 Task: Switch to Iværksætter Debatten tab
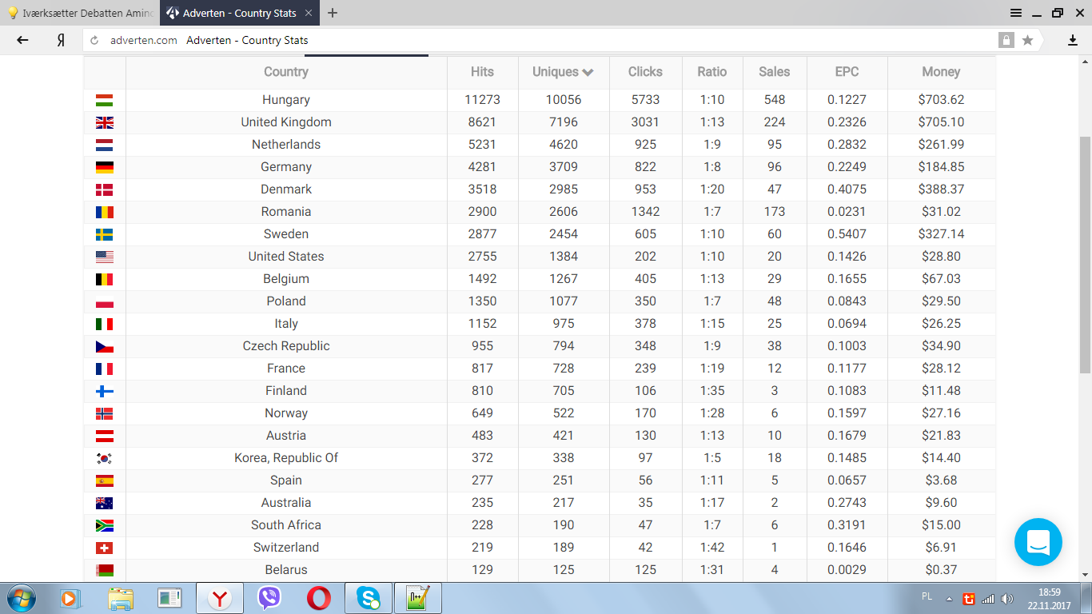(80, 13)
